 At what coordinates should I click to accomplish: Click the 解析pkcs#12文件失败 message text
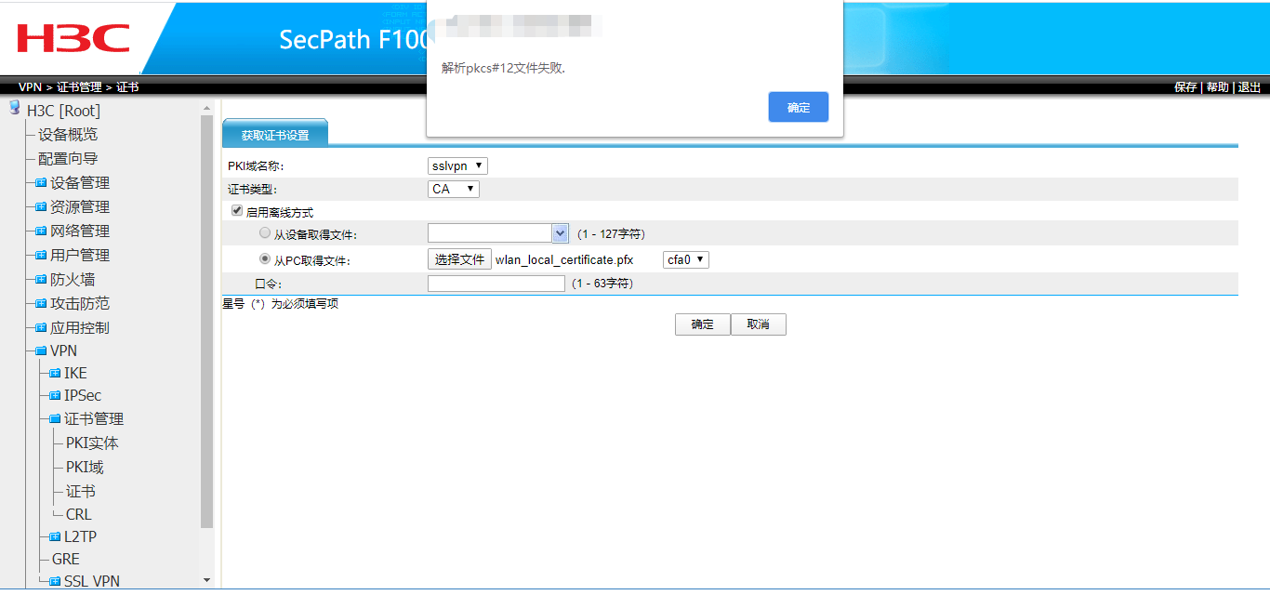point(503,68)
